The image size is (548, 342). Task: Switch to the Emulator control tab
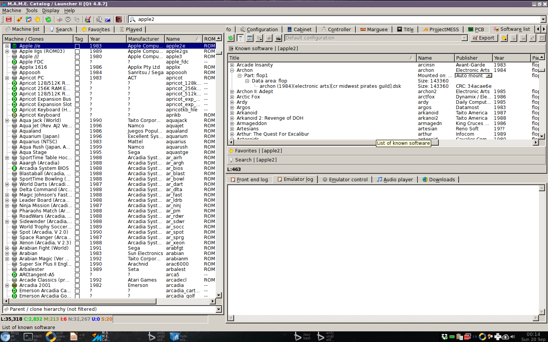coord(345,180)
